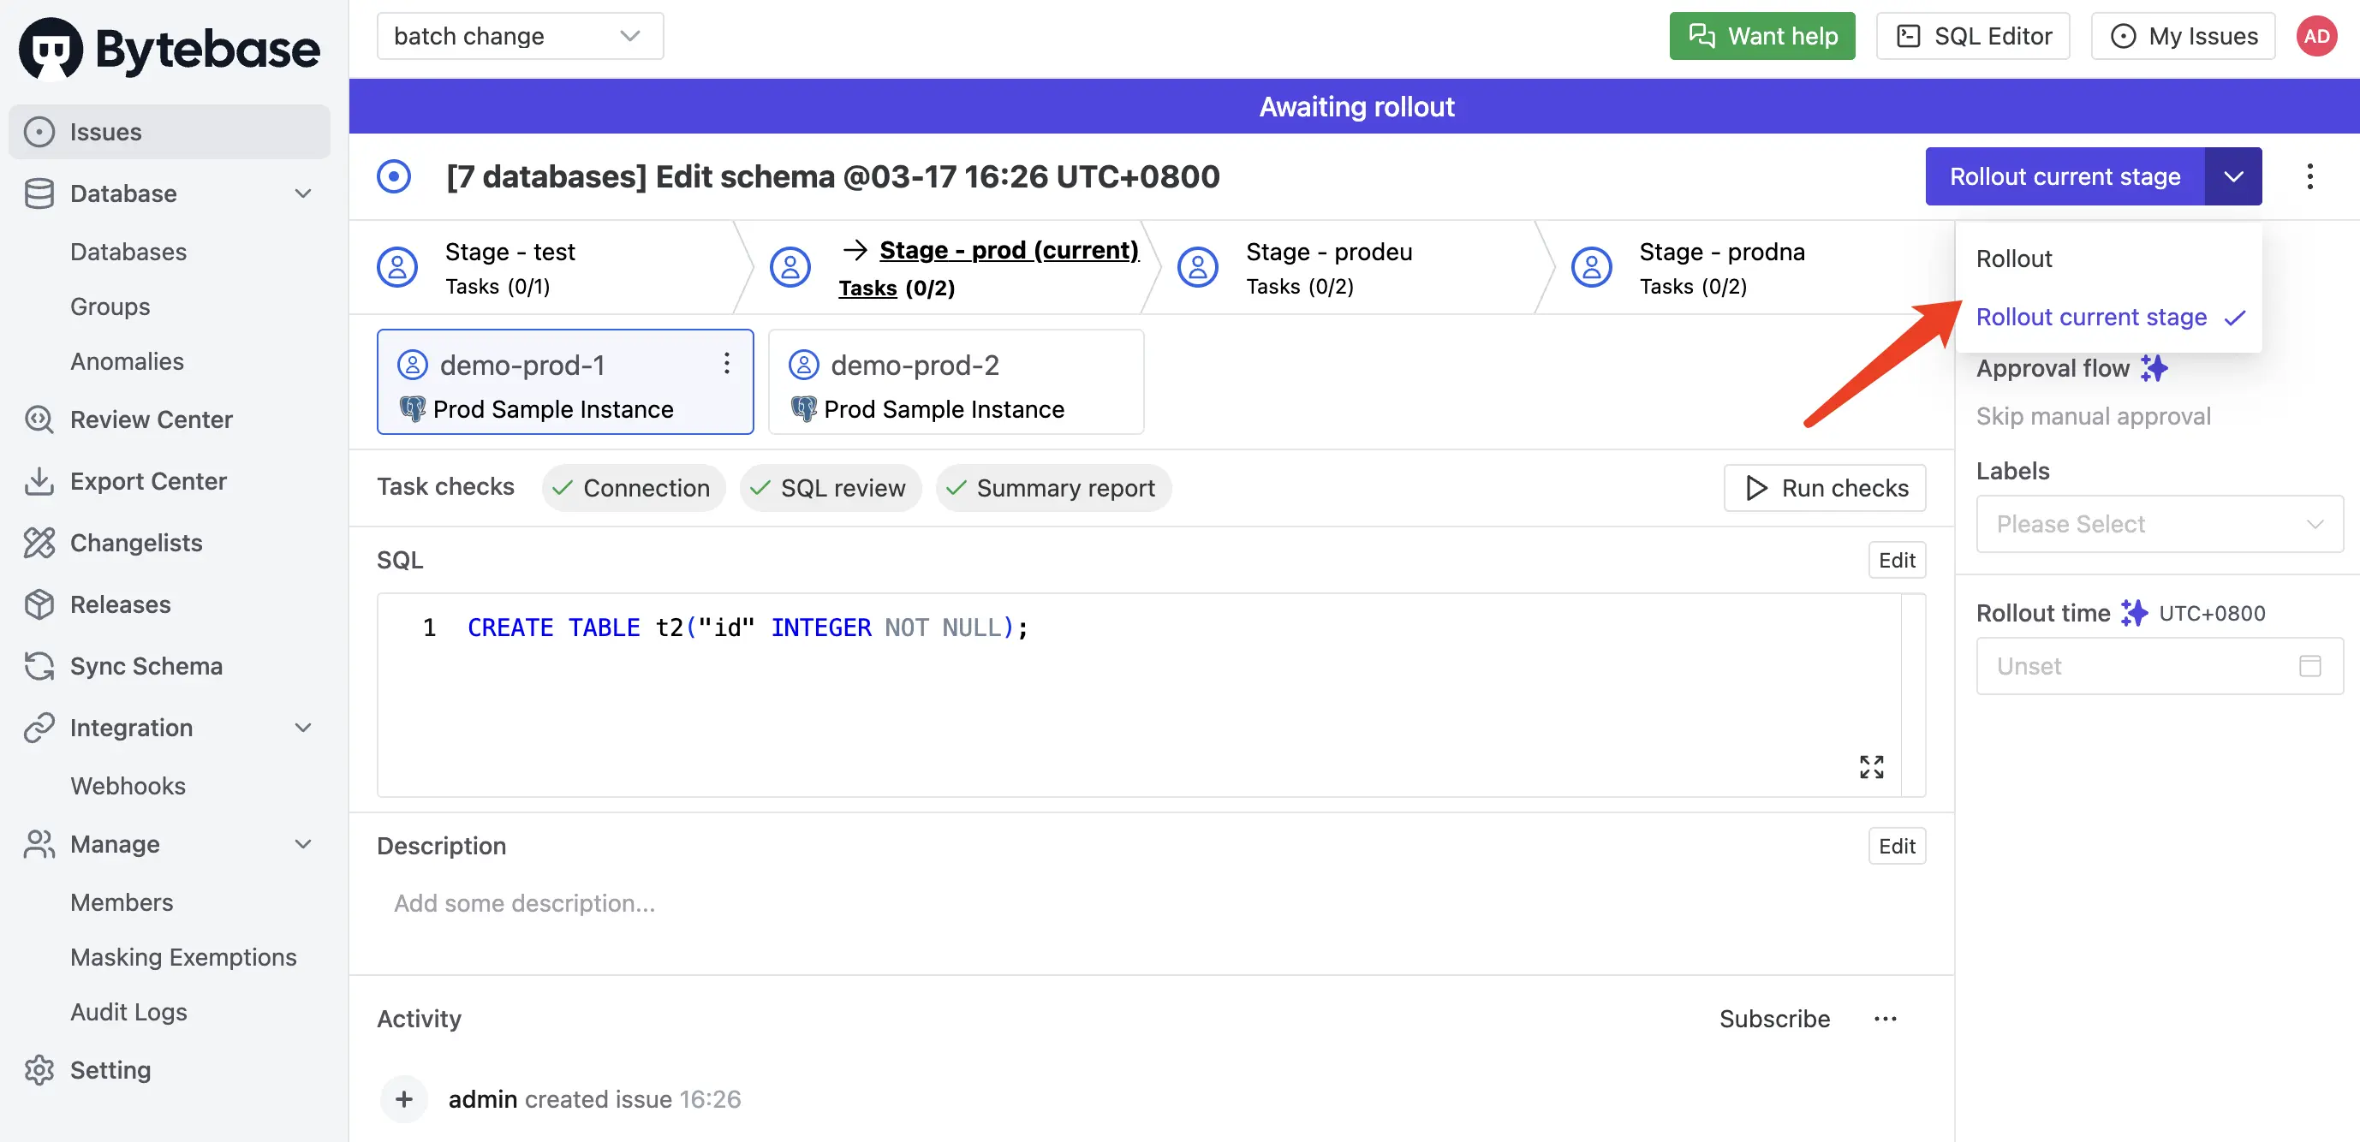Click the Export Center download icon
Image resolution: width=2360 pixels, height=1142 pixels.
point(39,481)
